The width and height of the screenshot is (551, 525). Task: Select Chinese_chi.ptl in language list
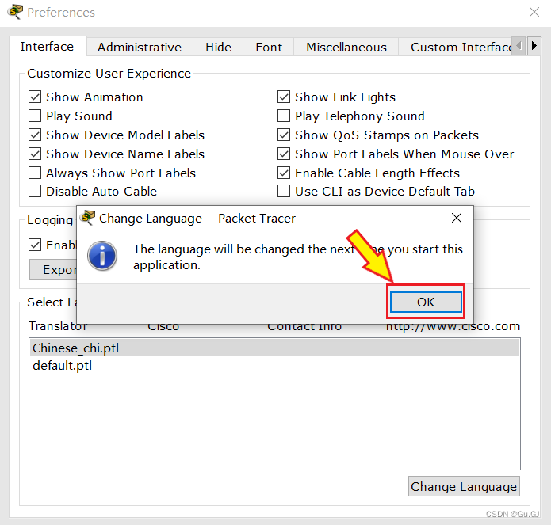(x=274, y=348)
